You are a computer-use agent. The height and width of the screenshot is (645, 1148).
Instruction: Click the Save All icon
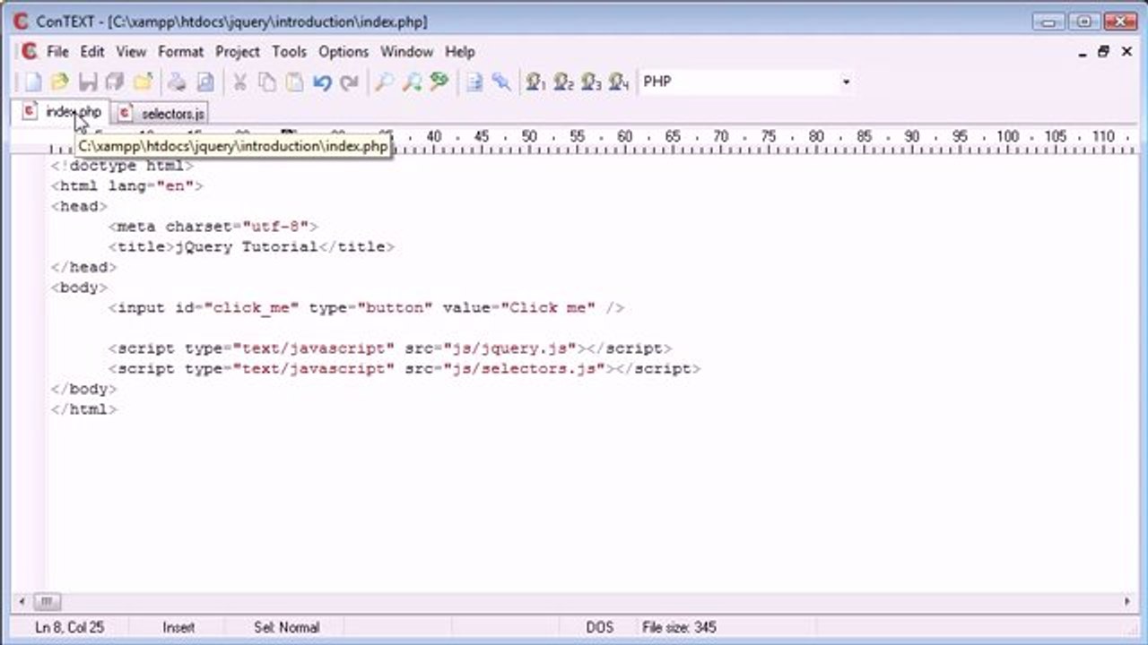(x=115, y=82)
